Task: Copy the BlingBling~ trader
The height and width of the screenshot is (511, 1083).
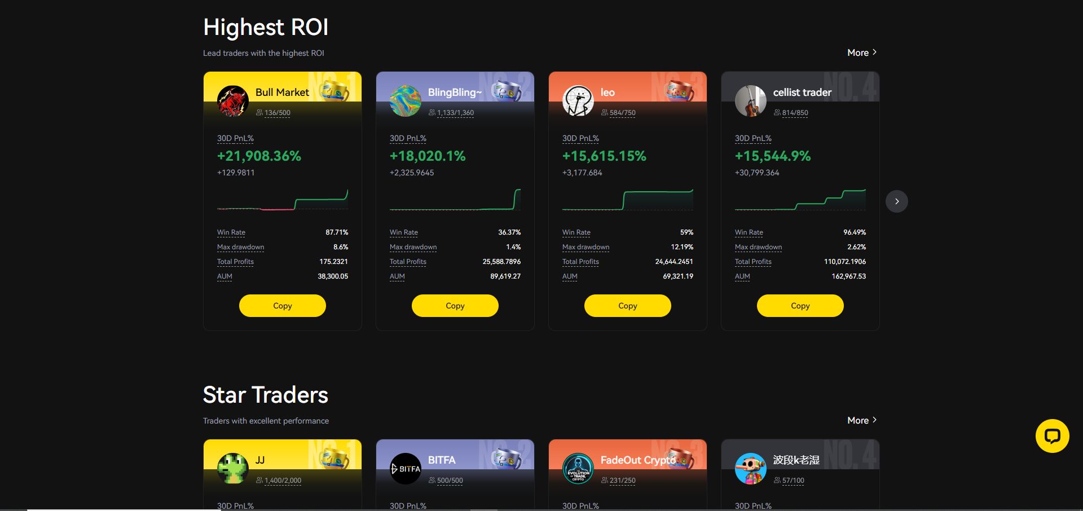Action: pos(455,306)
